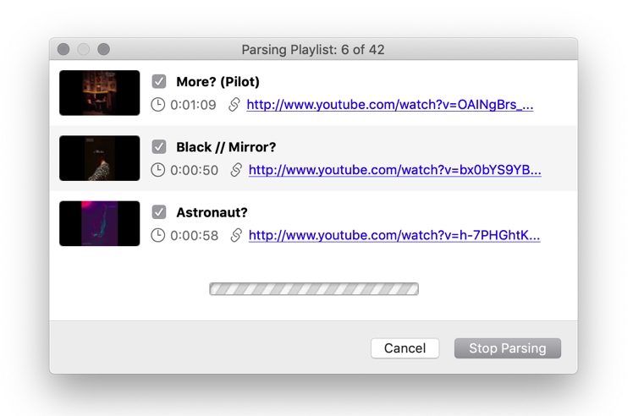Click the Black // Mirror? title text
Screen dimensions: 633x416
tap(226, 147)
